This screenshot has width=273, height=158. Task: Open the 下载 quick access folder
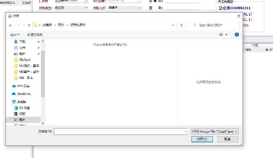22,42
